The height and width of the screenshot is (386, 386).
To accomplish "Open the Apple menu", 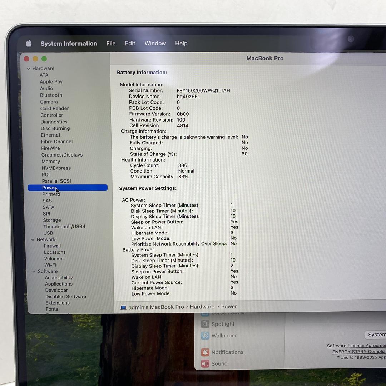I will click(x=29, y=44).
